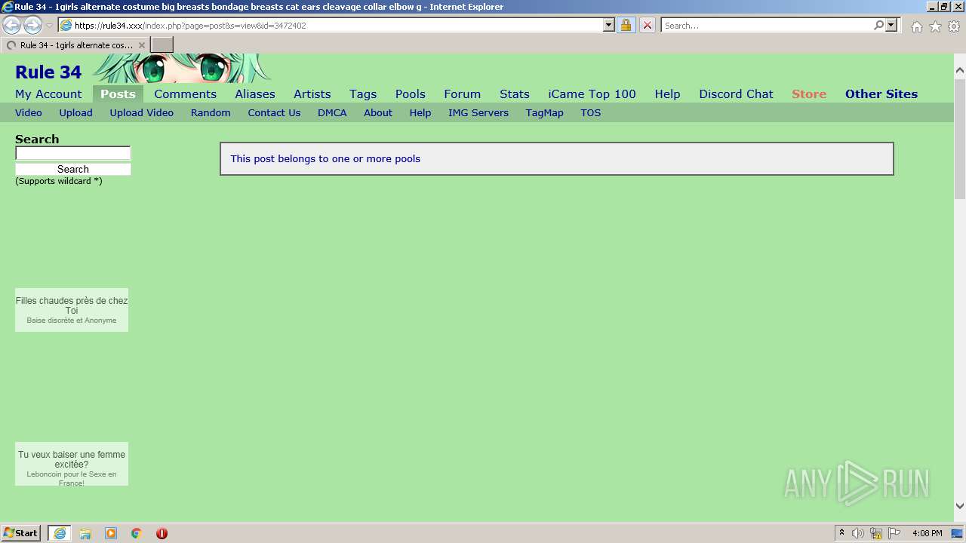Stop page loading with the X button

(x=648, y=26)
